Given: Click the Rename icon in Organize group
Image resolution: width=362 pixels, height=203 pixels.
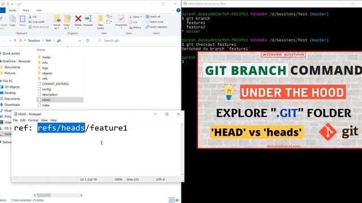Looking at the screenshot, I should click(x=88, y=19).
